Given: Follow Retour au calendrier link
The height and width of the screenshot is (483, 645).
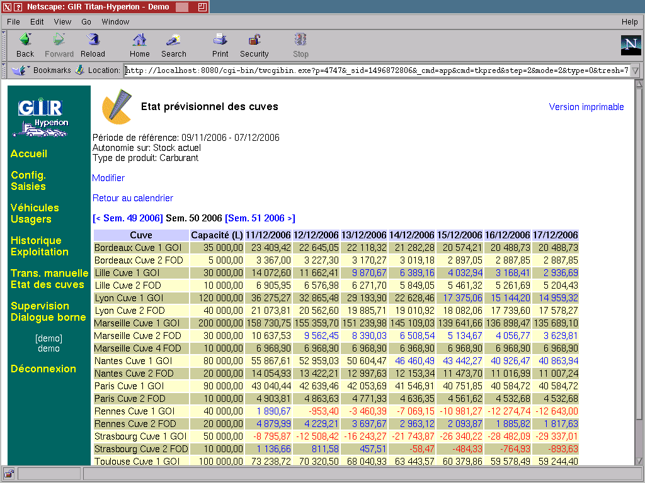Looking at the screenshot, I should pos(132,198).
